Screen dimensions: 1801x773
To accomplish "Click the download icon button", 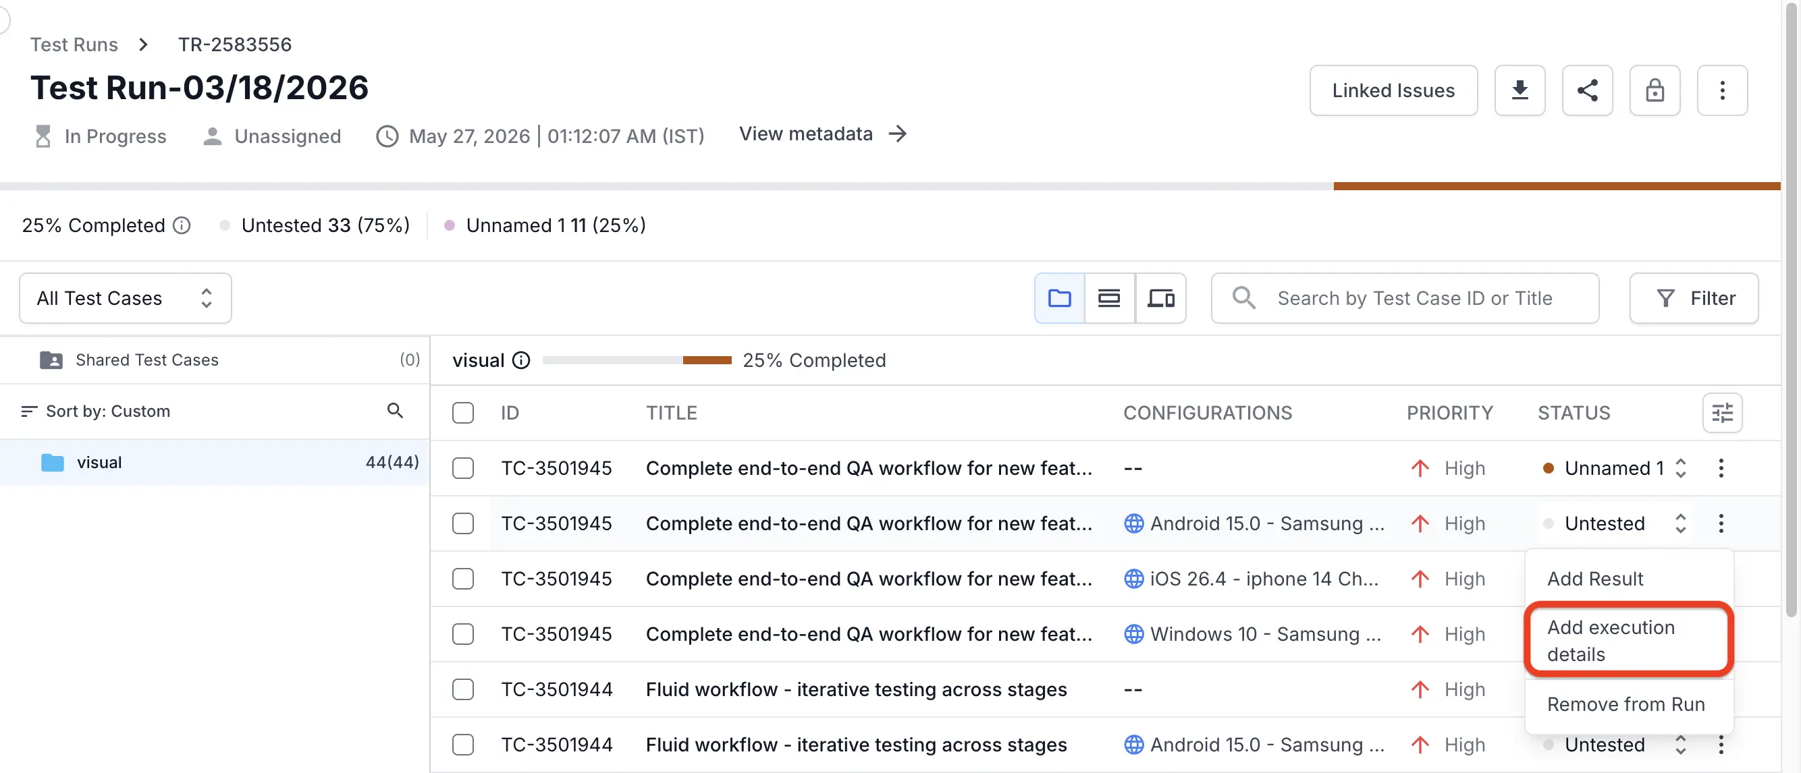I will click(1520, 90).
